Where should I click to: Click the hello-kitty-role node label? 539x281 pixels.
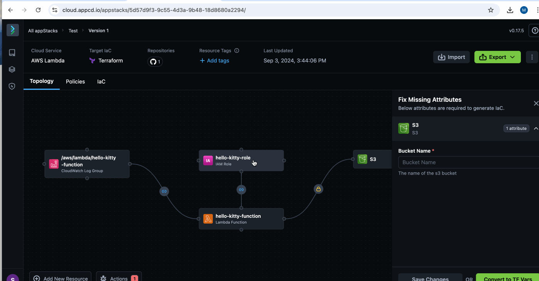tap(233, 158)
